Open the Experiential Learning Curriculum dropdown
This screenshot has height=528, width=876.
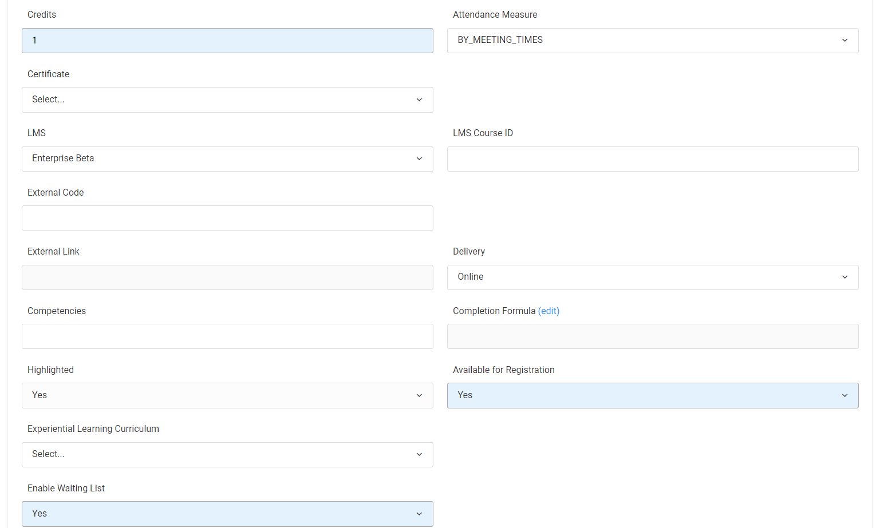[227, 455]
